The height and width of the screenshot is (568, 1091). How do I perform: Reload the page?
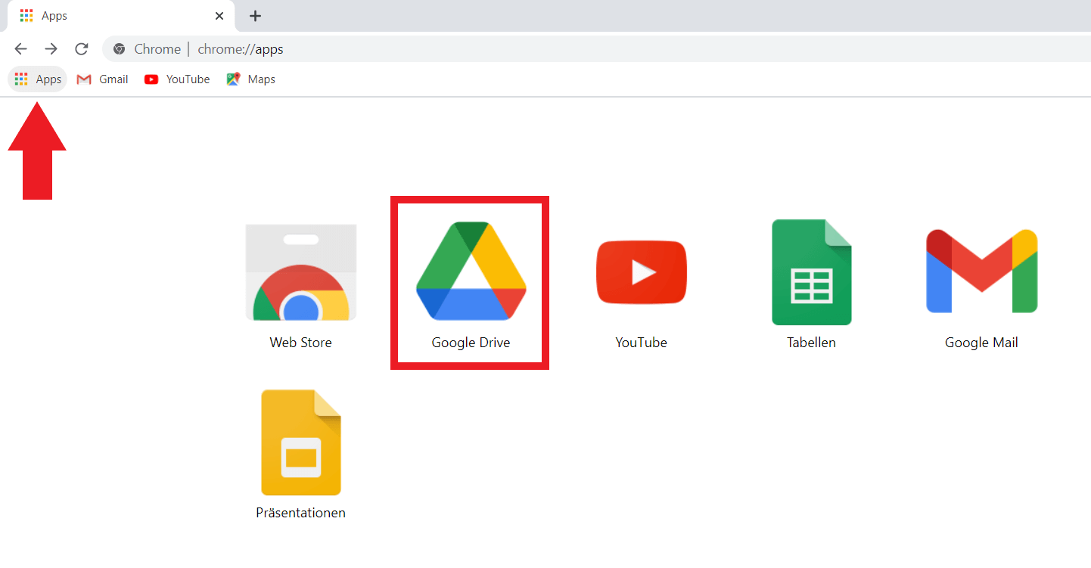tap(82, 49)
